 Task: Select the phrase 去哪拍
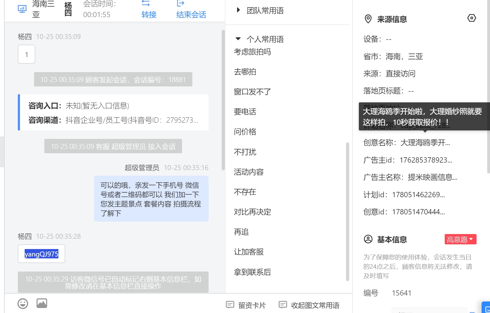click(x=245, y=72)
